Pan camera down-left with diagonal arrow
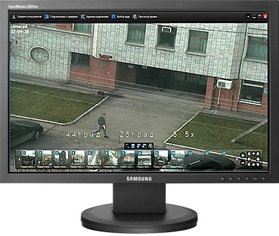Screen dimensions: 279x236 (x=249, y=164)
